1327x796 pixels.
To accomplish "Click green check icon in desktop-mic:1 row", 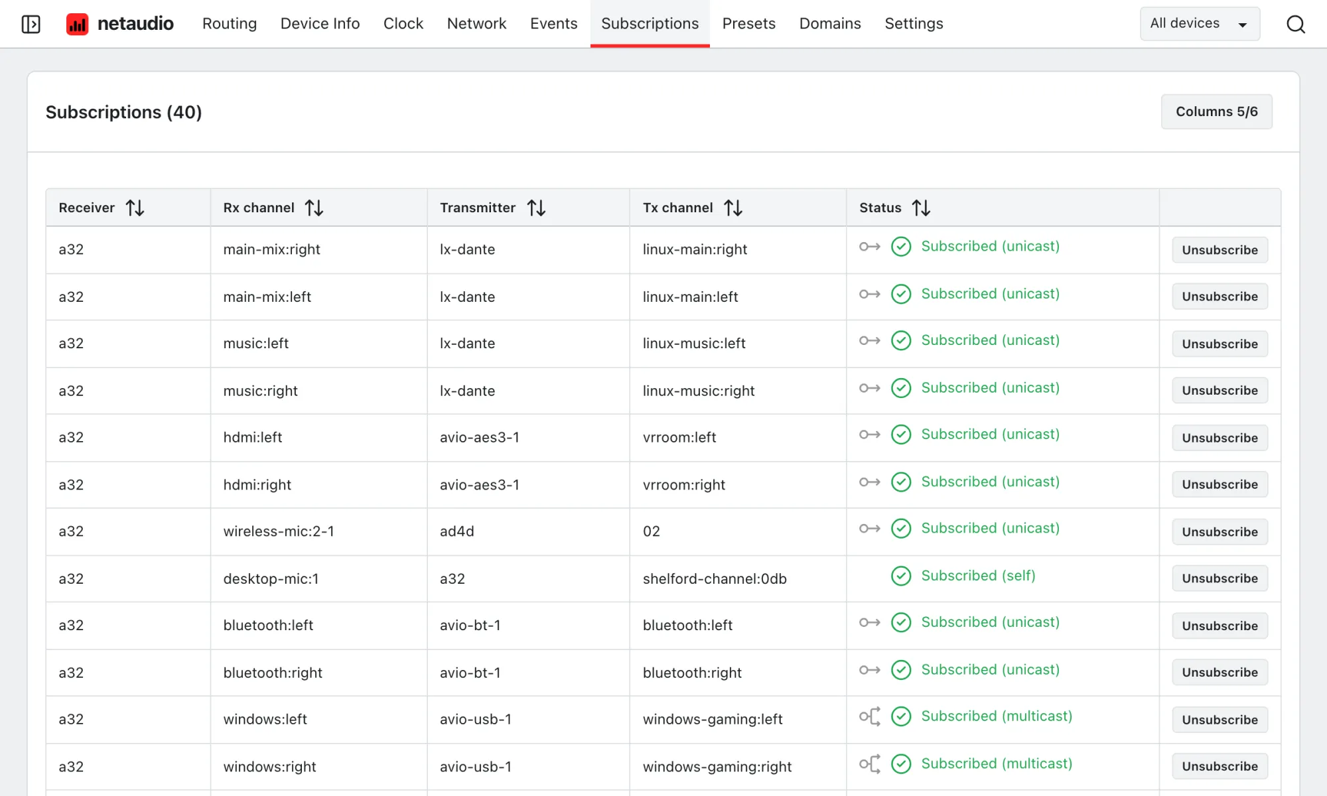I will click(901, 576).
